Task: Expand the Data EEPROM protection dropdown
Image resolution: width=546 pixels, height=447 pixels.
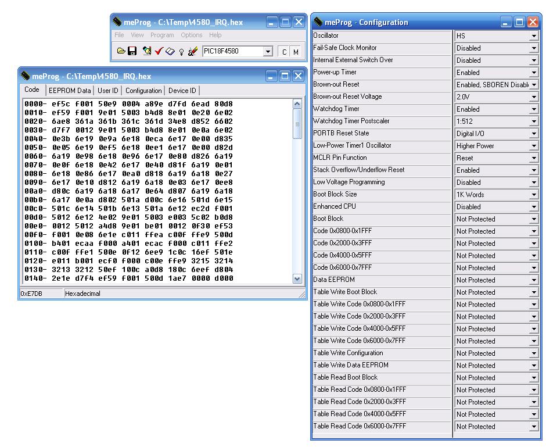Action: pos(534,280)
